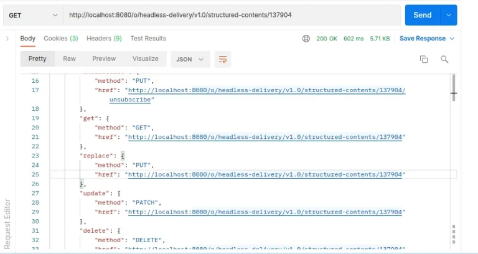Image resolution: width=478 pixels, height=254 pixels.
Task: Open the Send button options arrow
Action: click(x=449, y=15)
